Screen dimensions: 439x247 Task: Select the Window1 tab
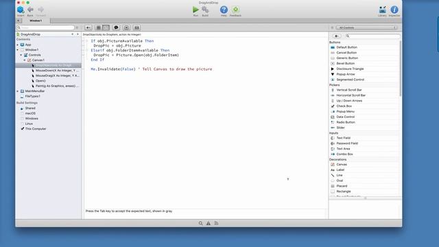36,21
